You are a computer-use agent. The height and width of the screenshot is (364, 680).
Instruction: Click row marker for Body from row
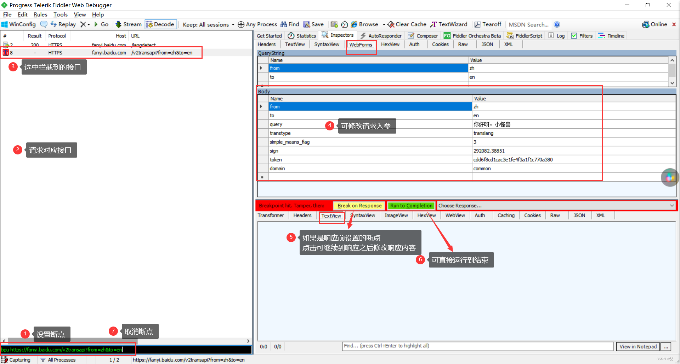coord(263,107)
